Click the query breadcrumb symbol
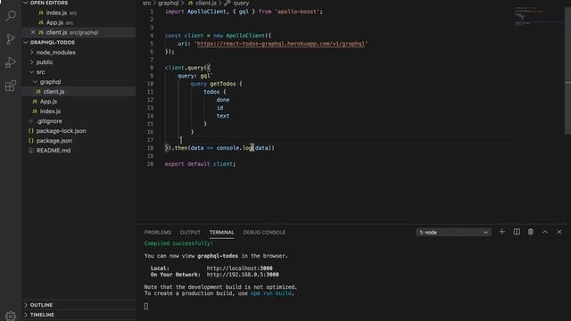Image resolution: width=571 pixels, height=321 pixels. click(241, 3)
